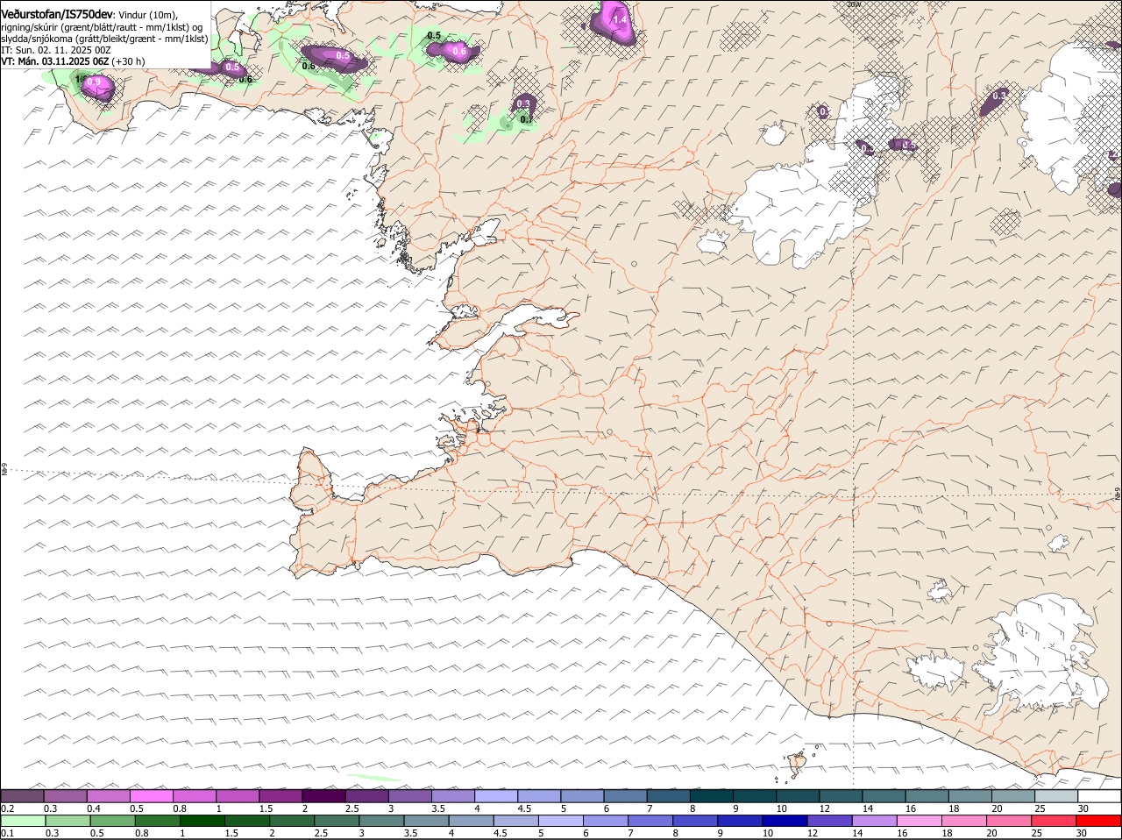This screenshot has width=1122, height=840.
Task: Pick the bright pink legend swatch between 0.5 and 0.8
Action: [152, 796]
